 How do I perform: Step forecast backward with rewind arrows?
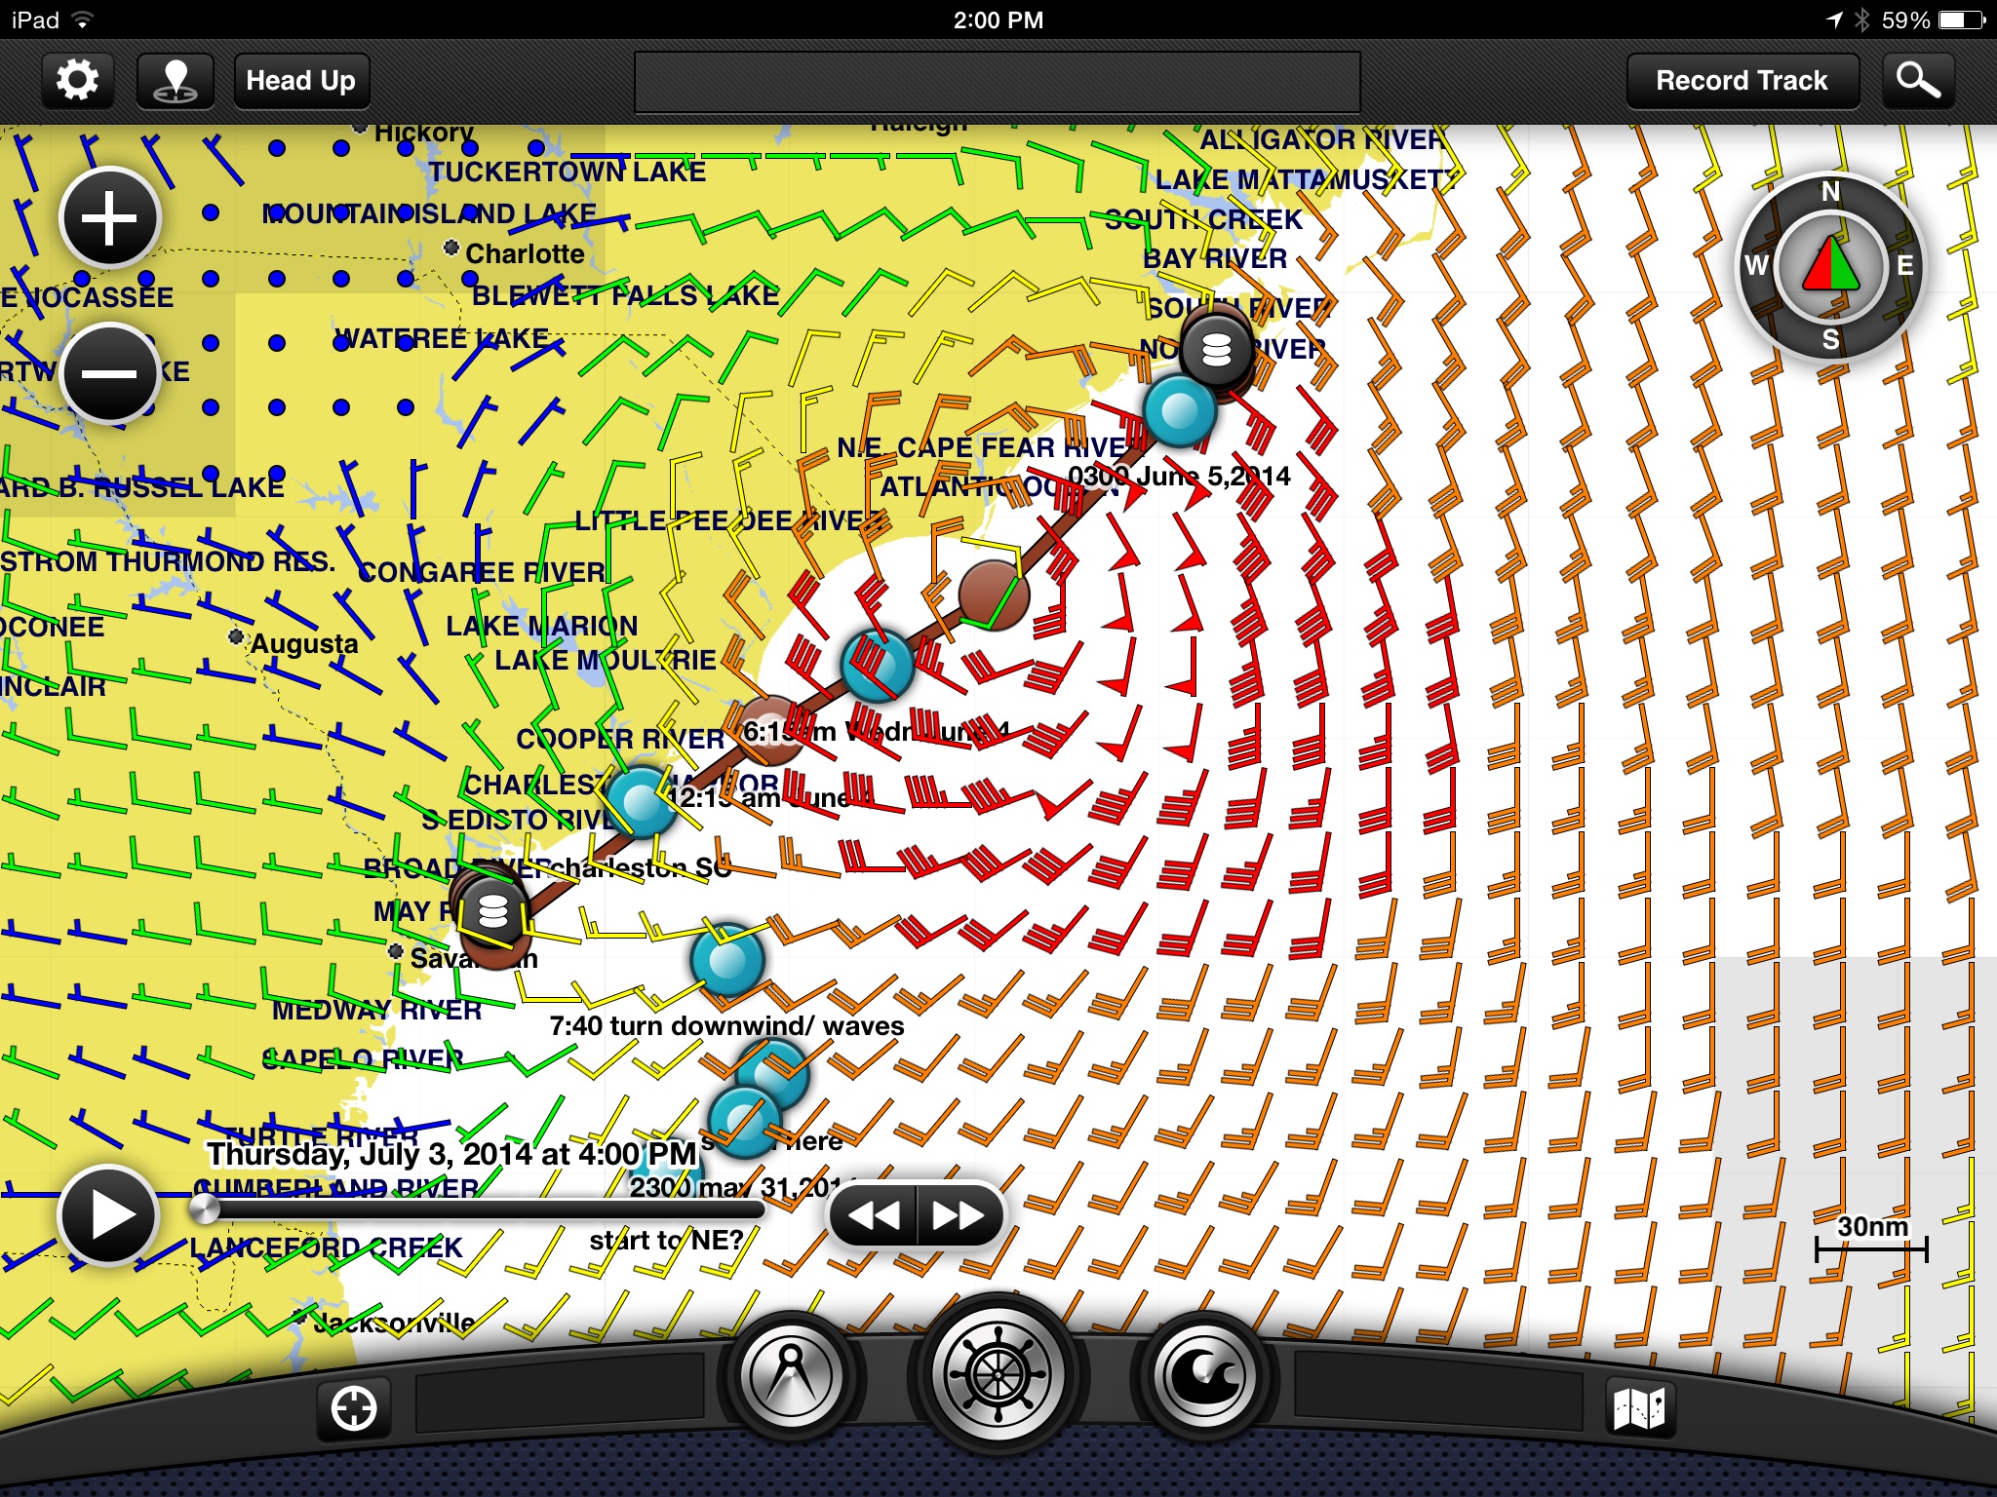click(873, 1215)
